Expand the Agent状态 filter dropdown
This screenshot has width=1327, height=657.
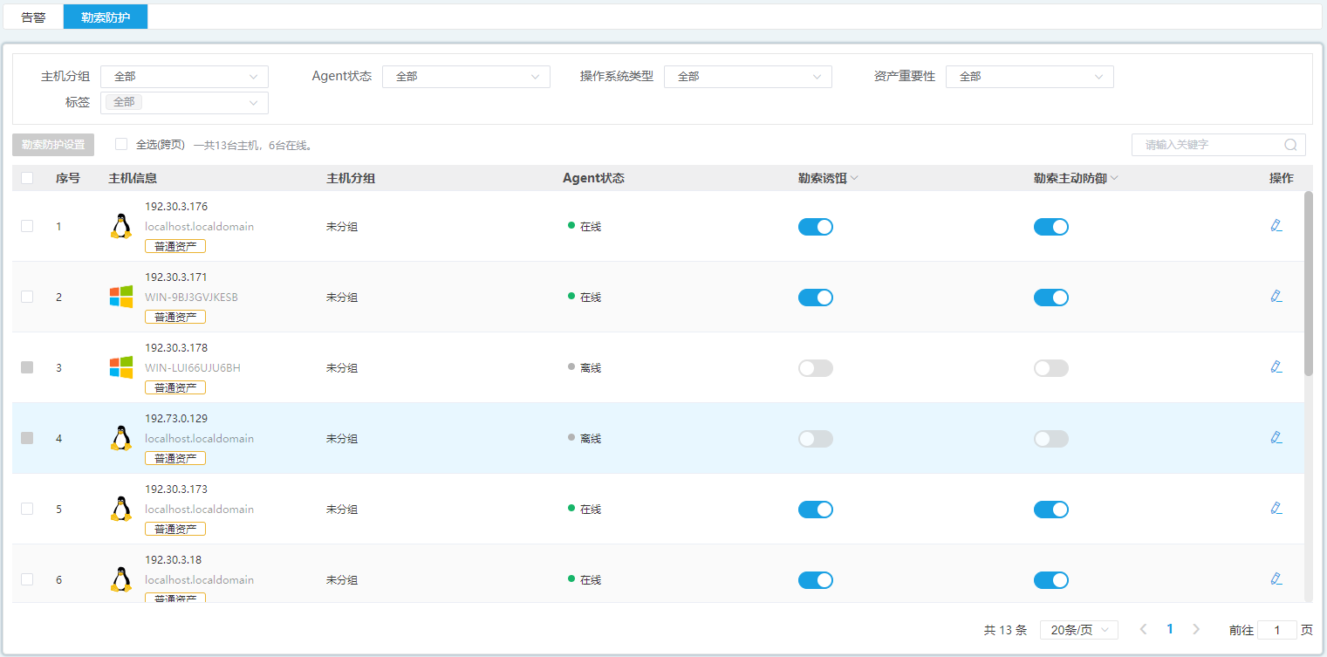(466, 77)
